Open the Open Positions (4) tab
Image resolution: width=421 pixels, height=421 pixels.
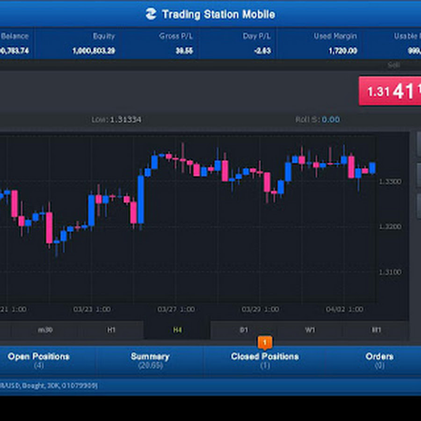(39, 361)
